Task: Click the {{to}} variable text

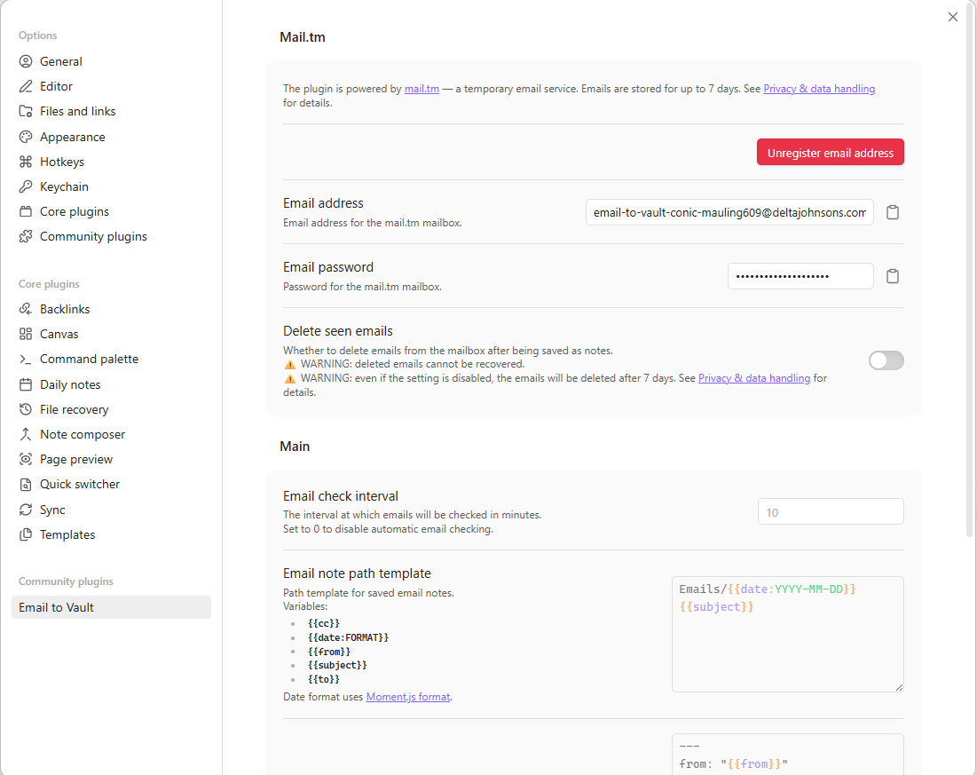Action: (323, 679)
